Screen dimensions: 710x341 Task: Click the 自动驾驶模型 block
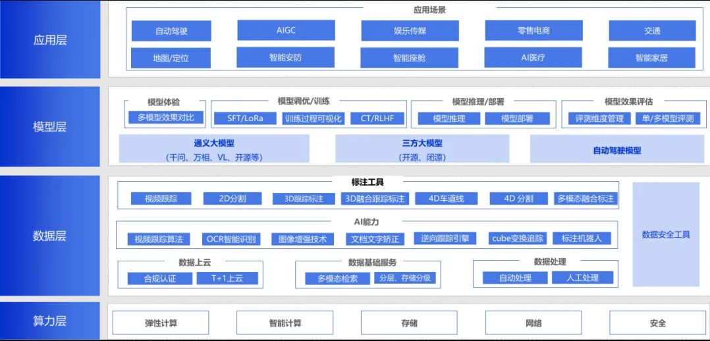tap(616, 149)
